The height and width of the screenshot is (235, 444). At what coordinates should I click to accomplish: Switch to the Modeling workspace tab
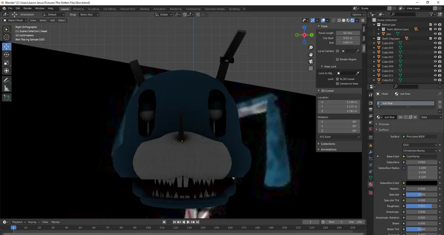(x=78, y=9)
